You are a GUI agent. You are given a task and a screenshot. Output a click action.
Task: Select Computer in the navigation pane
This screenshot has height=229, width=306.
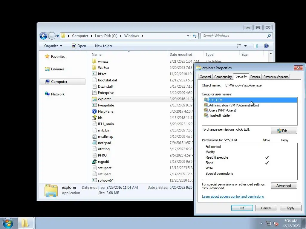tap(62, 82)
